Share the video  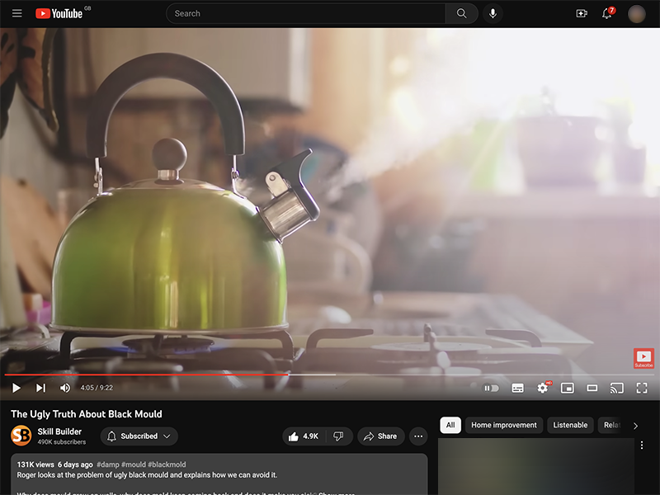point(380,436)
